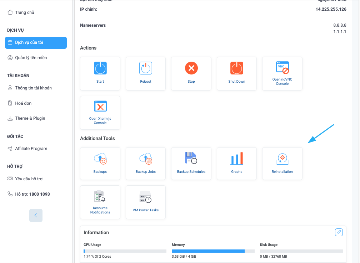This screenshot has width=360, height=263.
Task: Trigger Shut Down via its power icon
Action: [236, 68]
